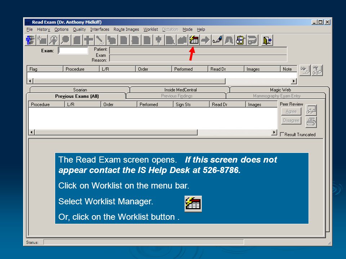The height and width of the screenshot is (259, 346).
Task: Click the first icon right of Note column
Action: (305, 70)
